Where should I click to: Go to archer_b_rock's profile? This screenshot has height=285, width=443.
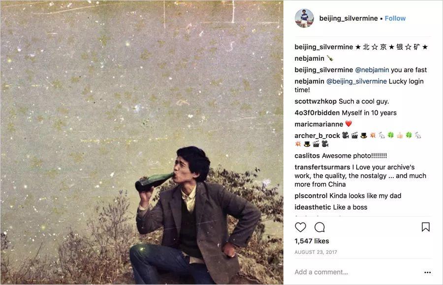click(x=317, y=136)
